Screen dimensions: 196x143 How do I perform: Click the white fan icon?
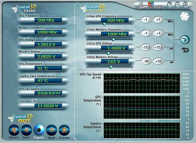tap(185, 16)
